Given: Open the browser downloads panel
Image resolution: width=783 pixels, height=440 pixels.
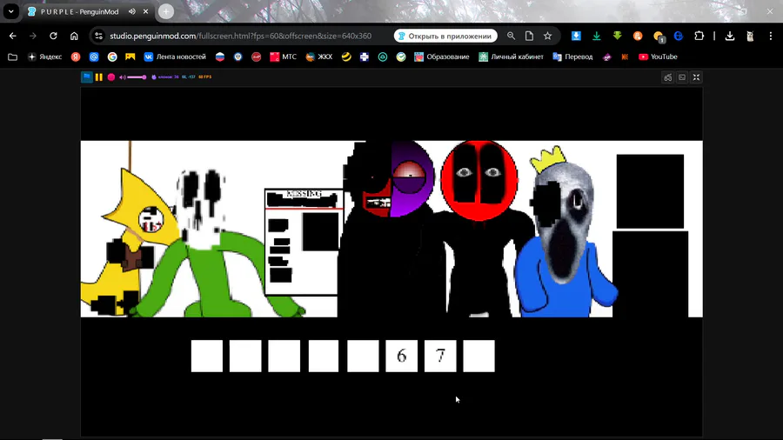Looking at the screenshot, I should point(730,36).
